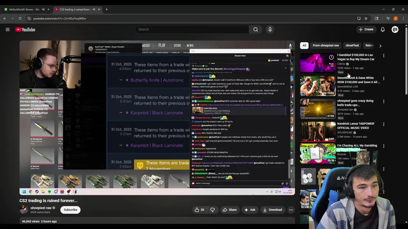The image size is (408, 229).
Task: Mute the CS2 trading tab audio icon
Action: point(94,9)
